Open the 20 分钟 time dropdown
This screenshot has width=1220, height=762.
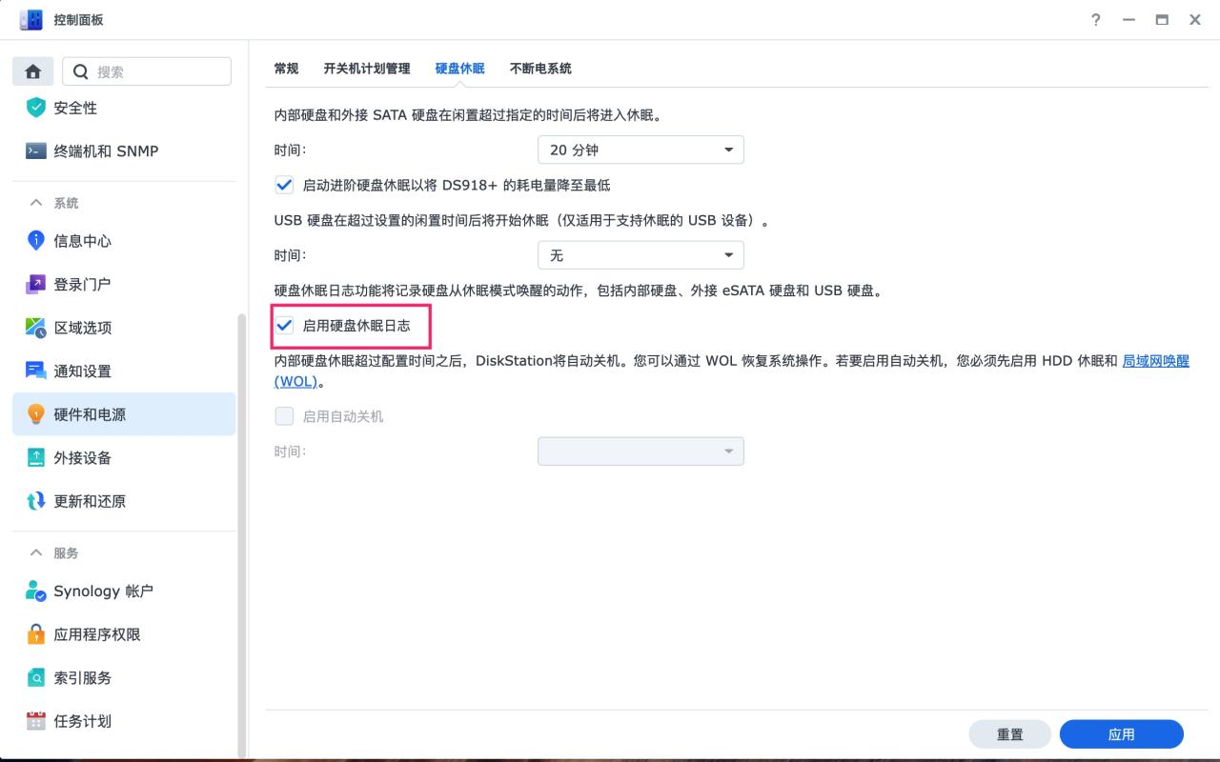click(640, 149)
